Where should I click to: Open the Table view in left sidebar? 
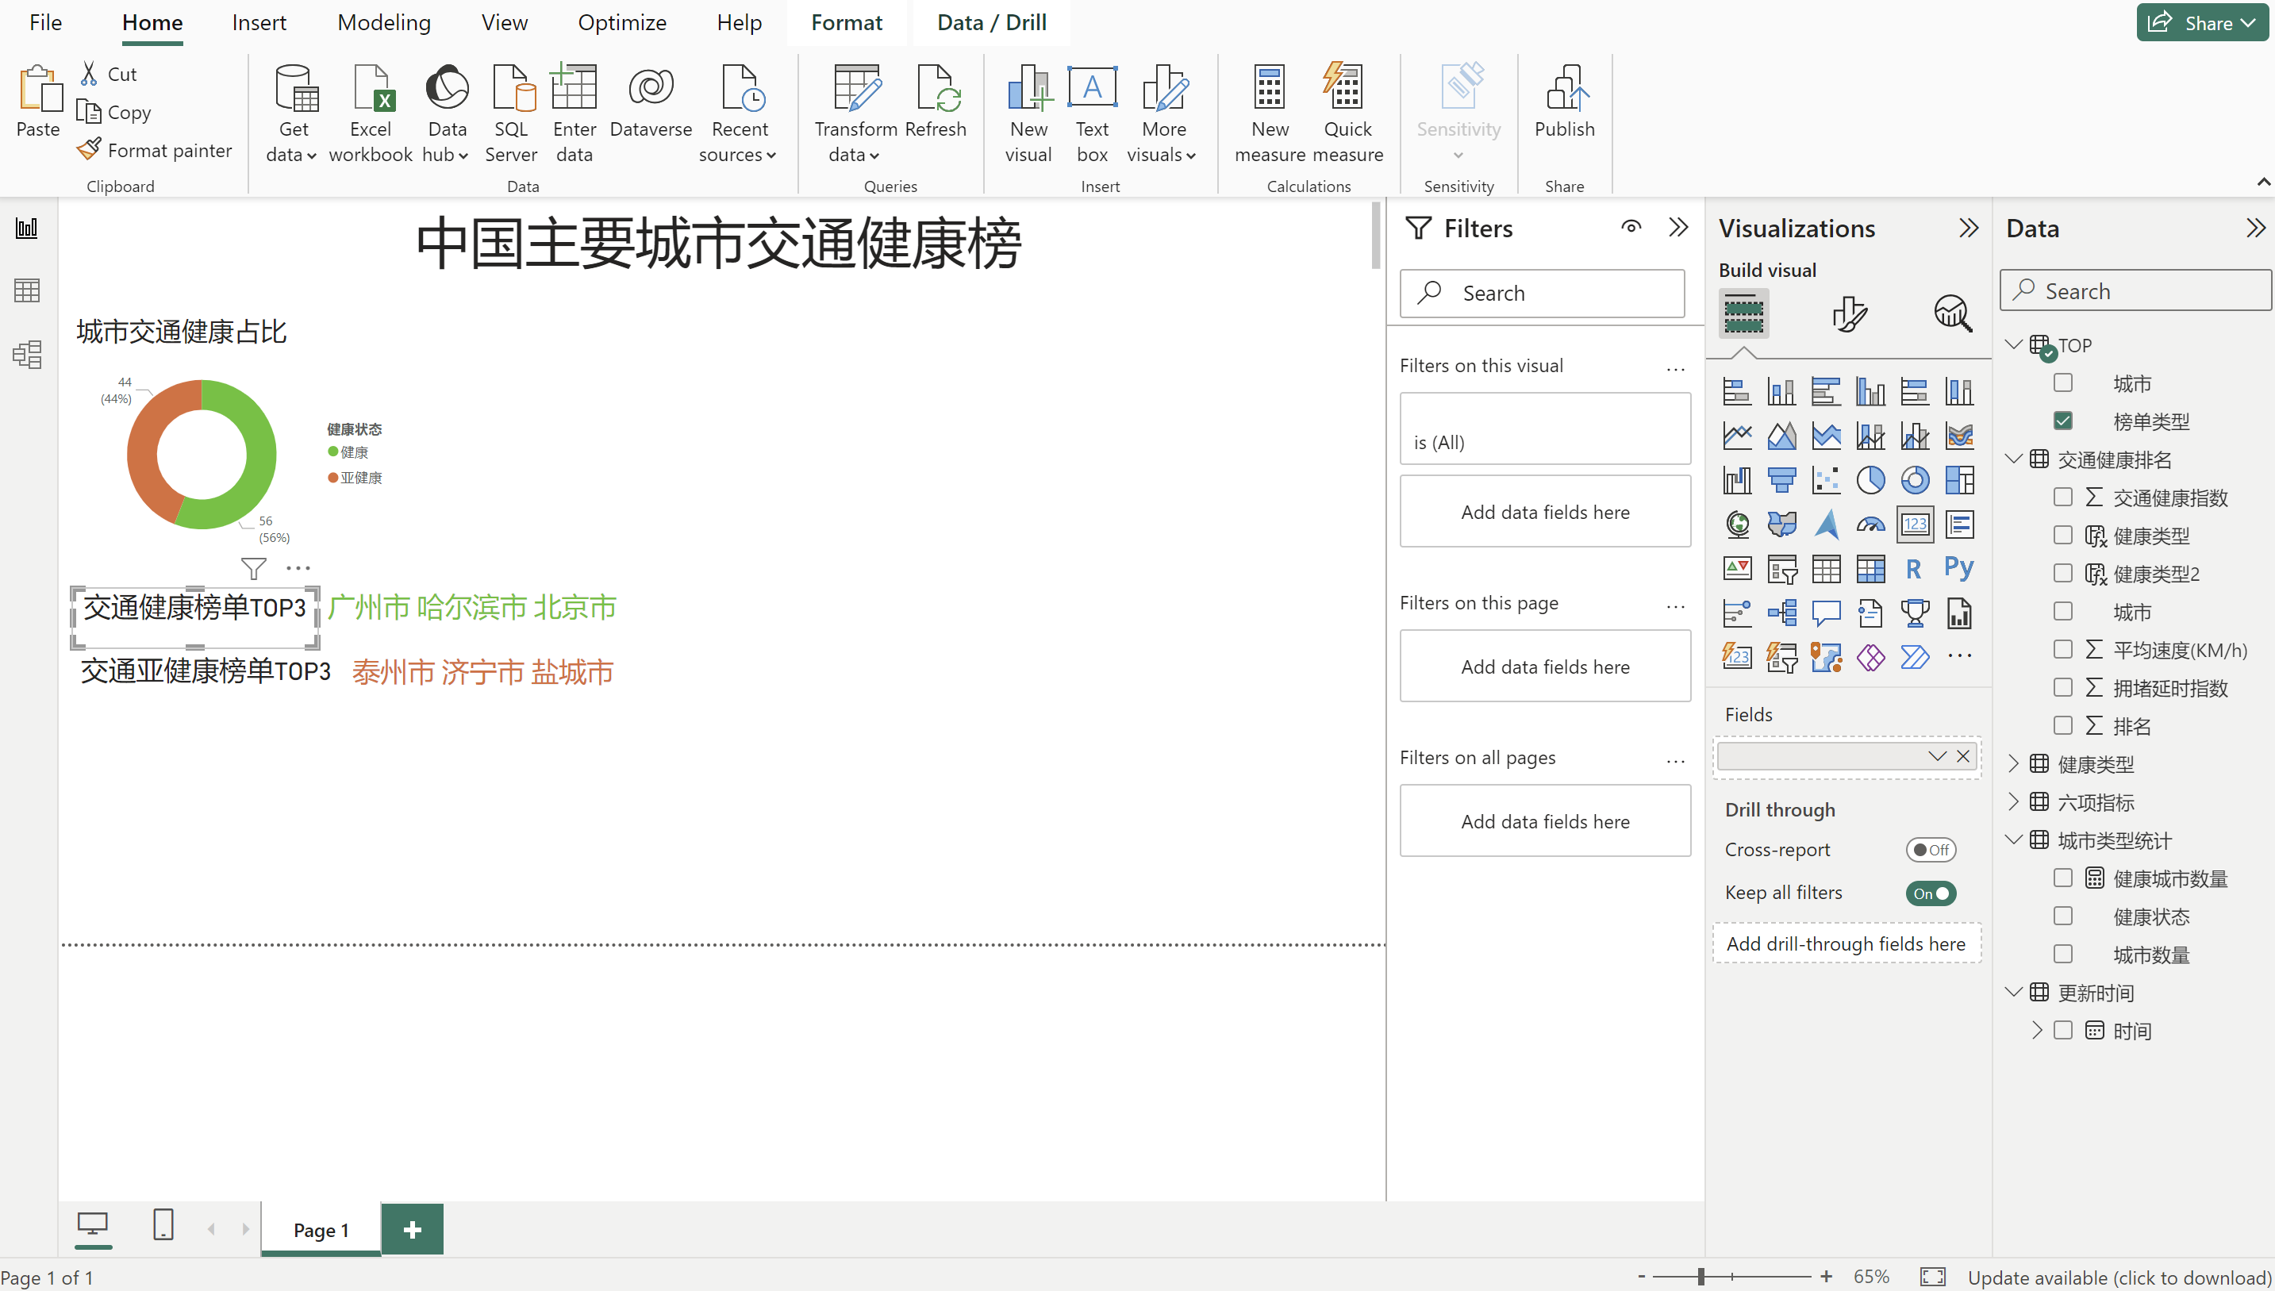coord(27,291)
